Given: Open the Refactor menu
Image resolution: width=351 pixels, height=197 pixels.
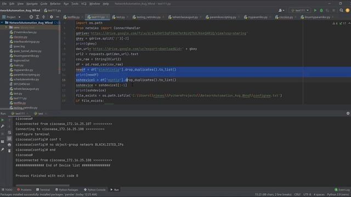Looking at the screenshot, I should [55, 4].
